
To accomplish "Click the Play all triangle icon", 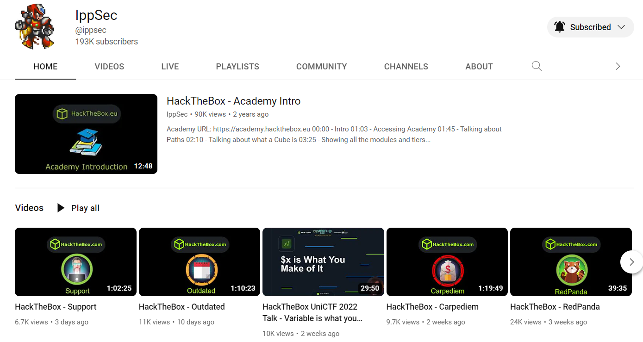I will click(61, 208).
